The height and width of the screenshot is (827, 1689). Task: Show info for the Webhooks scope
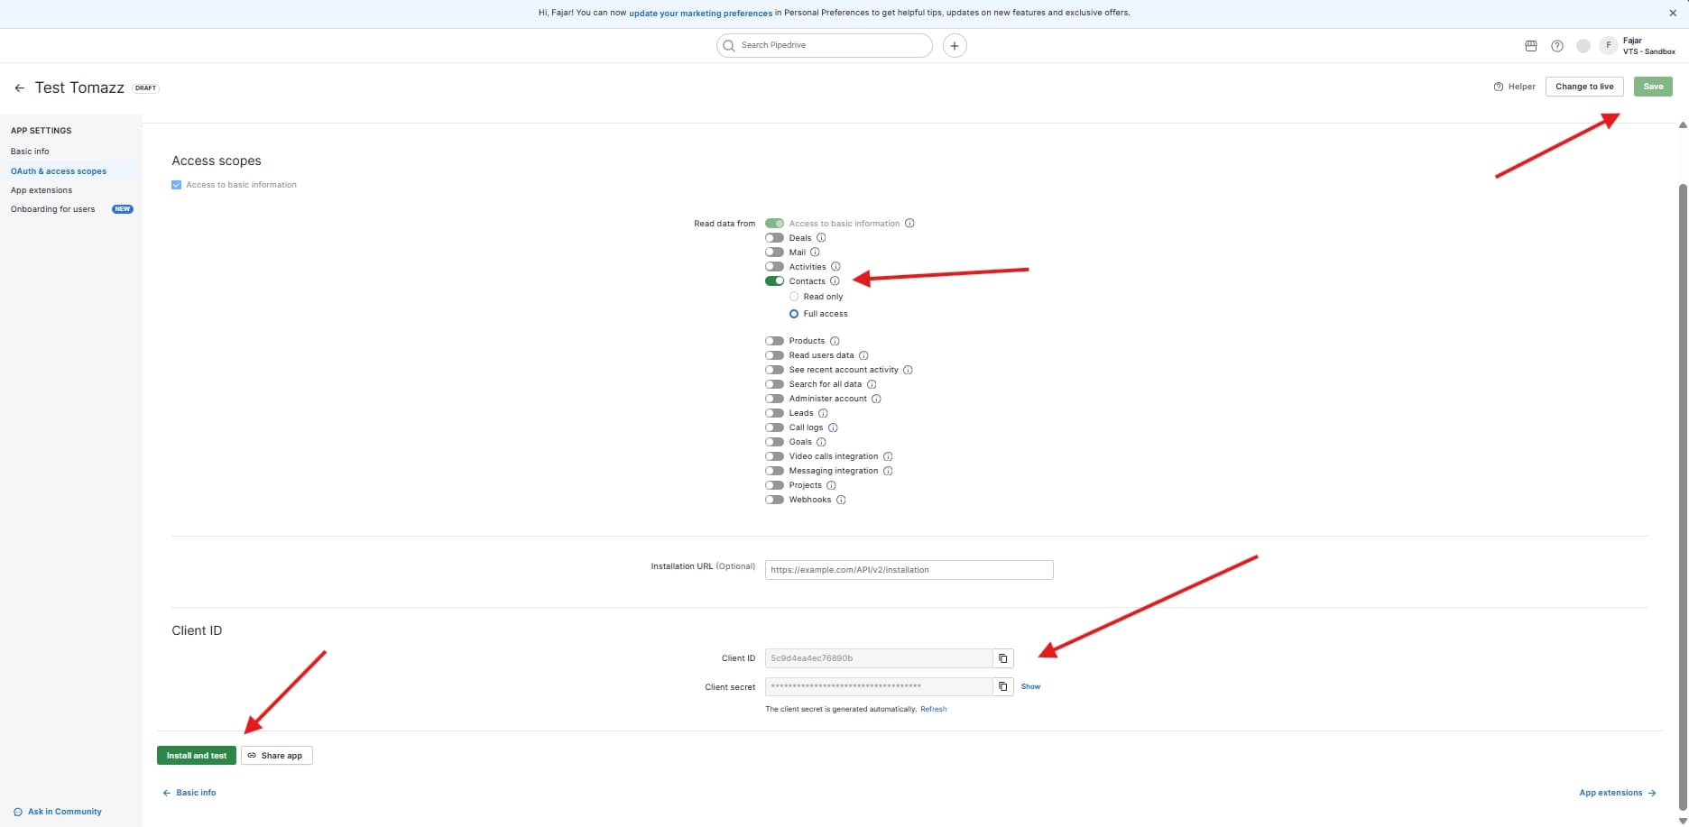(841, 500)
